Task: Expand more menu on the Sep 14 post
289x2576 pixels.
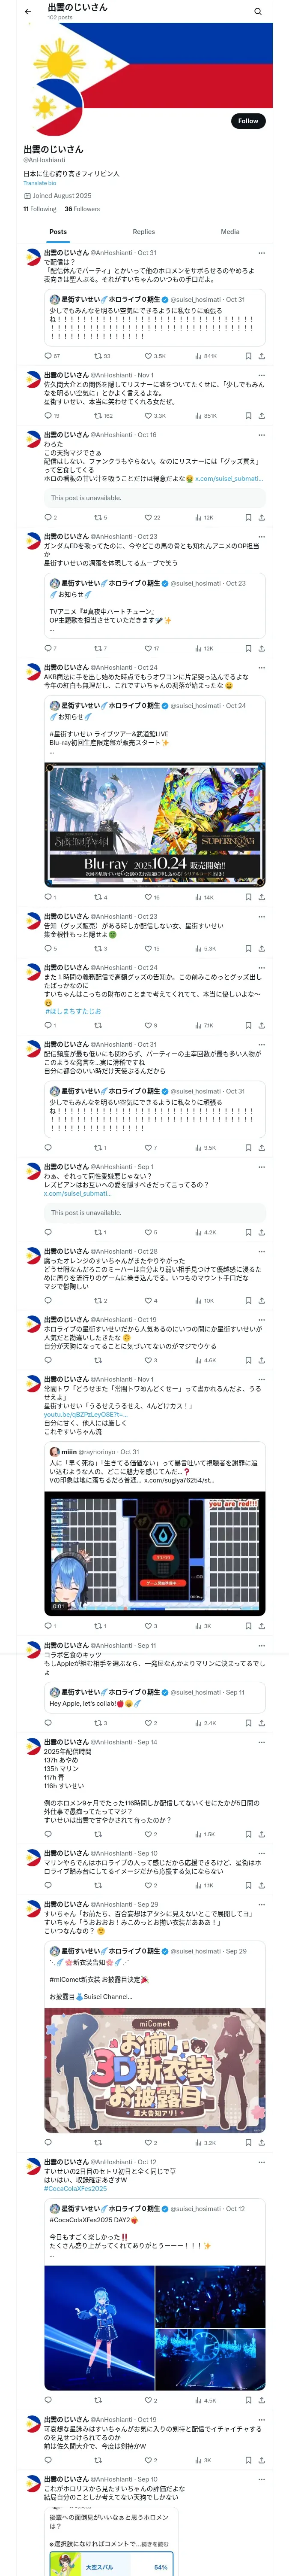Action: pyautogui.click(x=261, y=1742)
